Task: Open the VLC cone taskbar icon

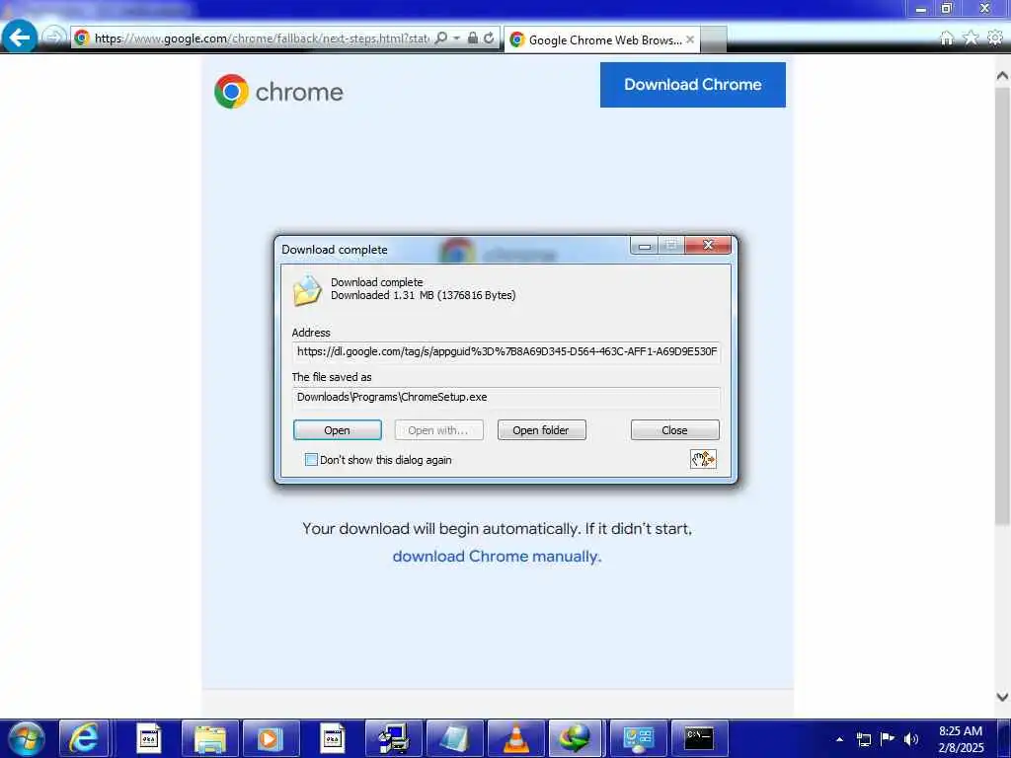Action: [515, 738]
